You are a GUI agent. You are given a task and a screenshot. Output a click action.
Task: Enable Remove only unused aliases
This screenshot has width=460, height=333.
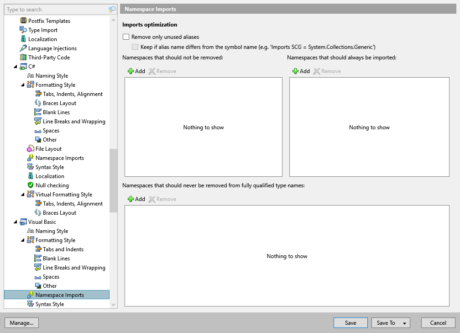tap(125, 37)
